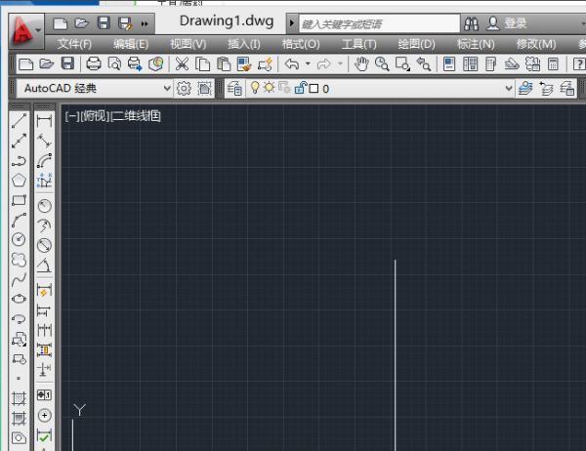Click the workspace settings gear icon
The height and width of the screenshot is (451, 586).
tap(184, 89)
